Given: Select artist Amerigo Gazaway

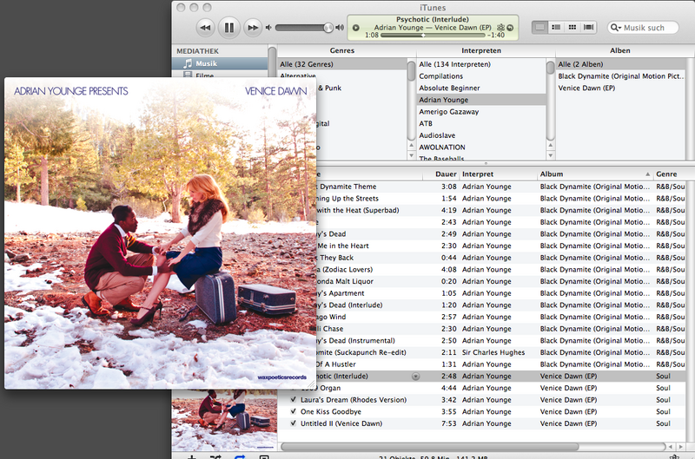Looking at the screenshot, I should click(x=481, y=112).
